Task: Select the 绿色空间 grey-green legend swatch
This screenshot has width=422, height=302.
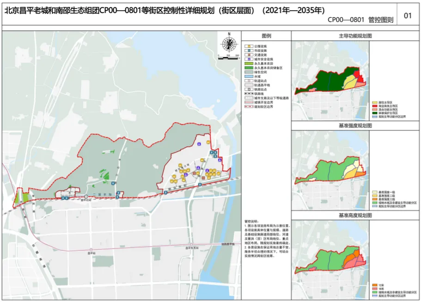Action: coord(249,72)
